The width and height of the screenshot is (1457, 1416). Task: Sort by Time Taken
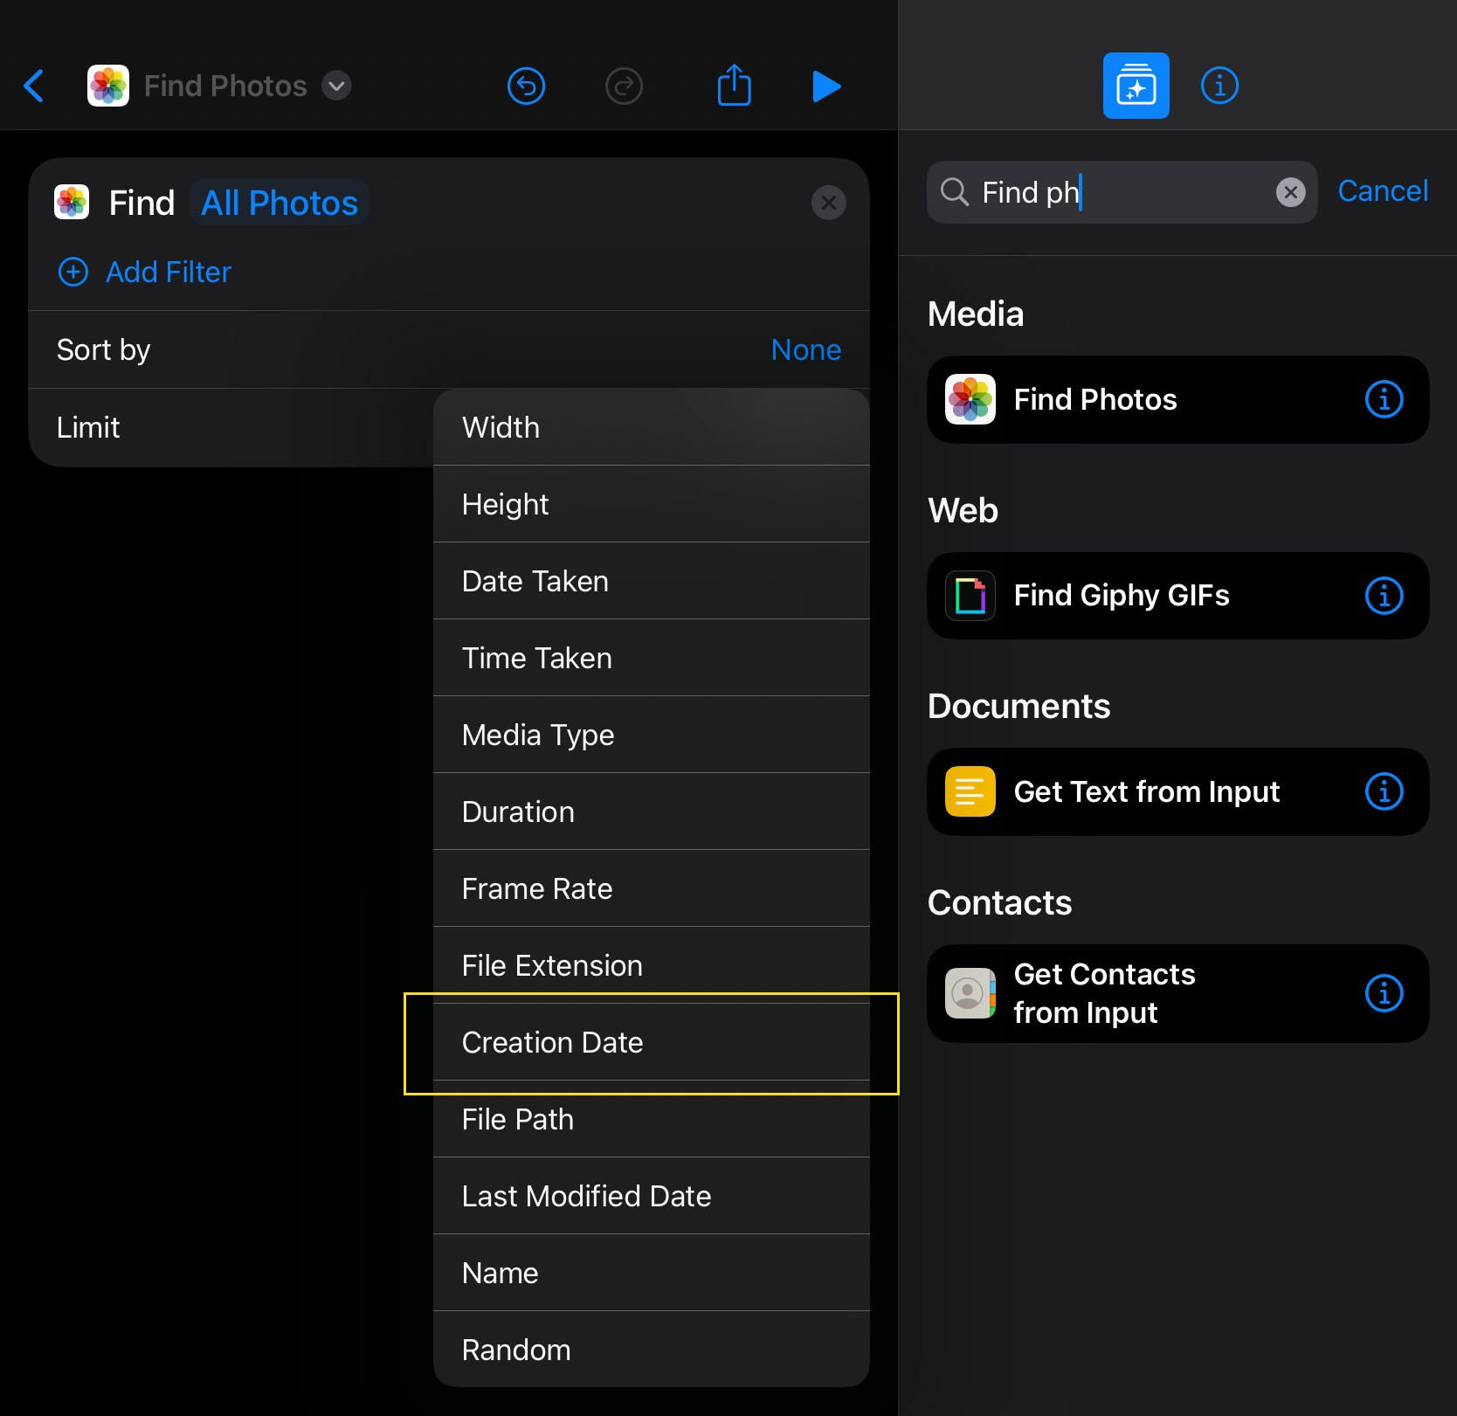tap(652, 658)
